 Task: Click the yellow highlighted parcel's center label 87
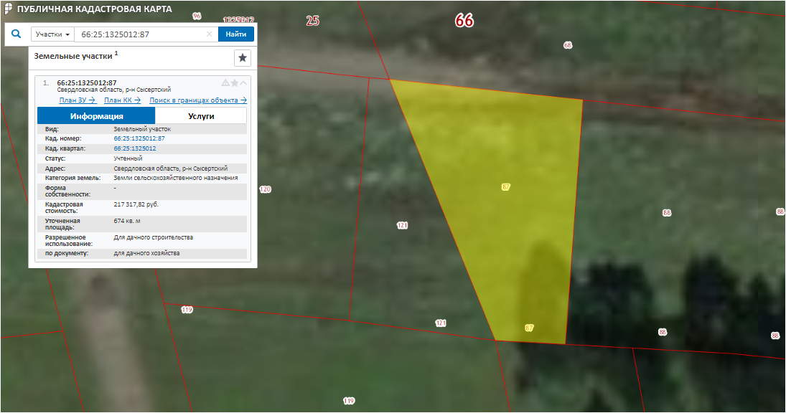point(506,186)
